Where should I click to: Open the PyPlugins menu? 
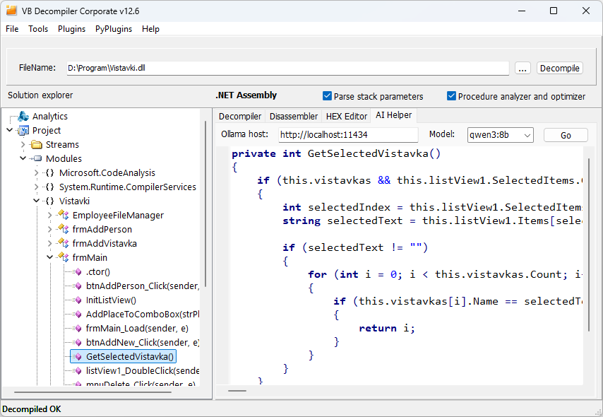[x=115, y=29]
